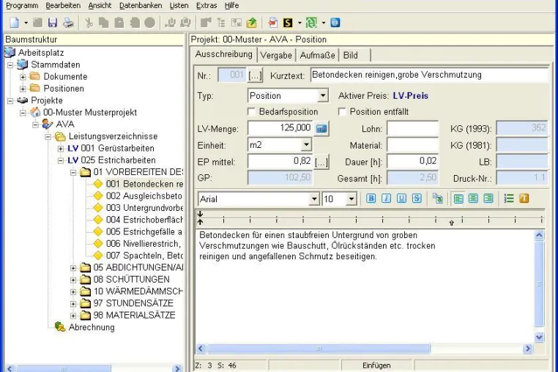558x372 pixels.
Task: Collapse LV 025 Estricharbeiten node
Action: tap(61, 160)
